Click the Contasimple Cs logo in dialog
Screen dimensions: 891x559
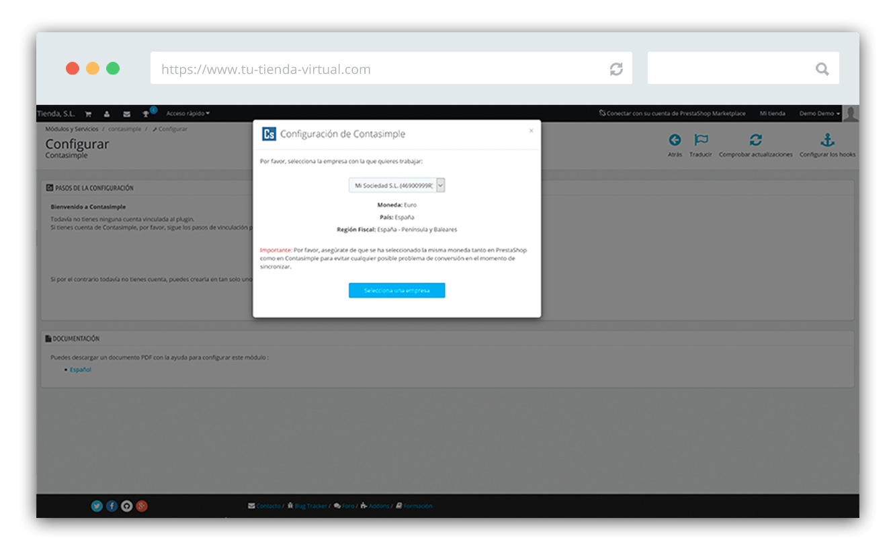pyautogui.click(x=269, y=134)
